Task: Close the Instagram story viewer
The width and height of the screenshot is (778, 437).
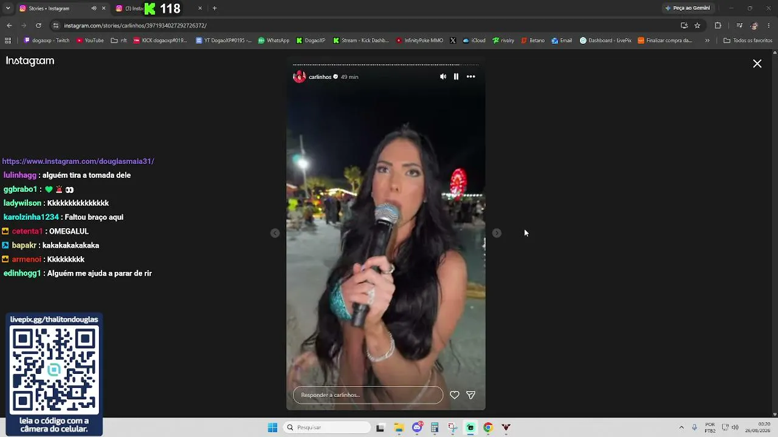Action: 757,64
